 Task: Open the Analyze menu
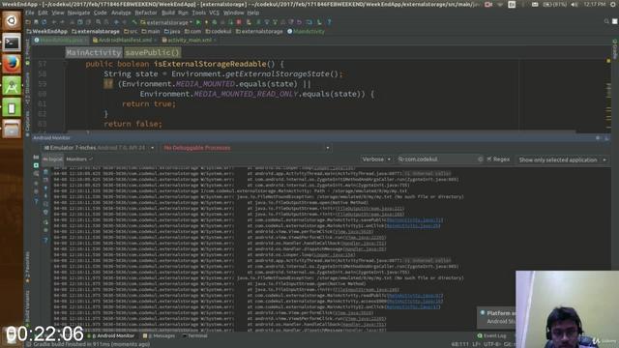[121, 13]
